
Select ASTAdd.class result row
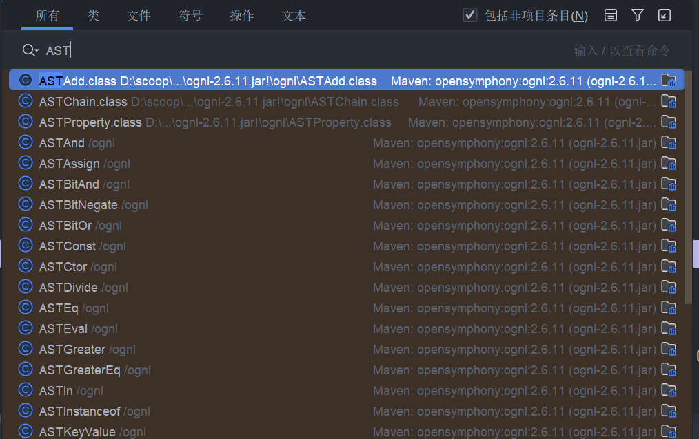coord(346,80)
